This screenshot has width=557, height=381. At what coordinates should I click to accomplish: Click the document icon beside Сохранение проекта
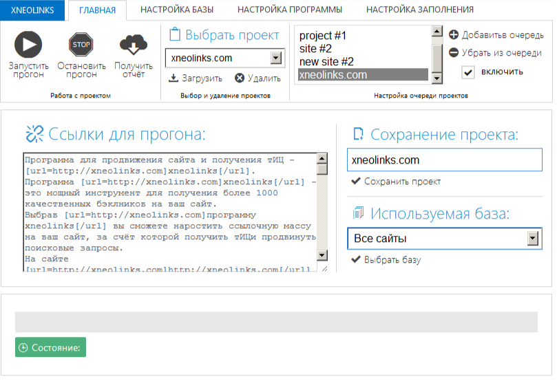359,133
